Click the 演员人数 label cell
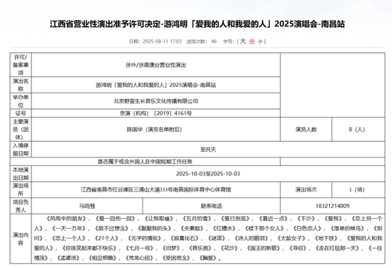Viewport: 392px width, 268px height. pos(306,130)
